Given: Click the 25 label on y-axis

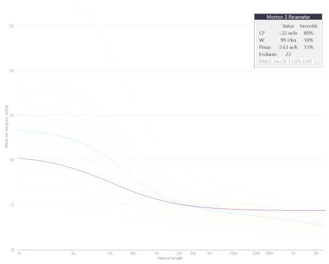Looking at the screenshot, I should coord(11,26).
